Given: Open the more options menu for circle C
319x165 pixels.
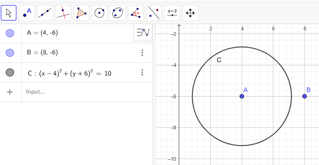Looking at the screenshot, I should coord(142,73).
